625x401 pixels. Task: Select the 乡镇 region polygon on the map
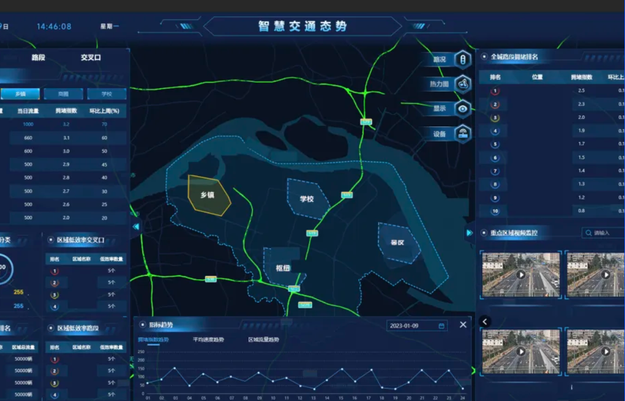(x=208, y=195)
